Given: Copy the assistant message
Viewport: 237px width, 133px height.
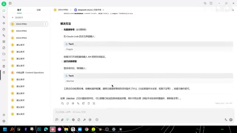Looking at the screenshot, I should coord(63,103).
